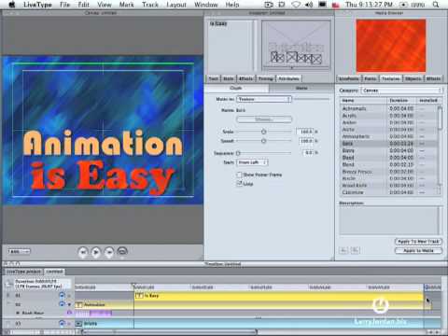The width and height of the screenshot is (448, 336).
Task: Switch to the Inspector Effects tab
Action: [x=245, y=78]
